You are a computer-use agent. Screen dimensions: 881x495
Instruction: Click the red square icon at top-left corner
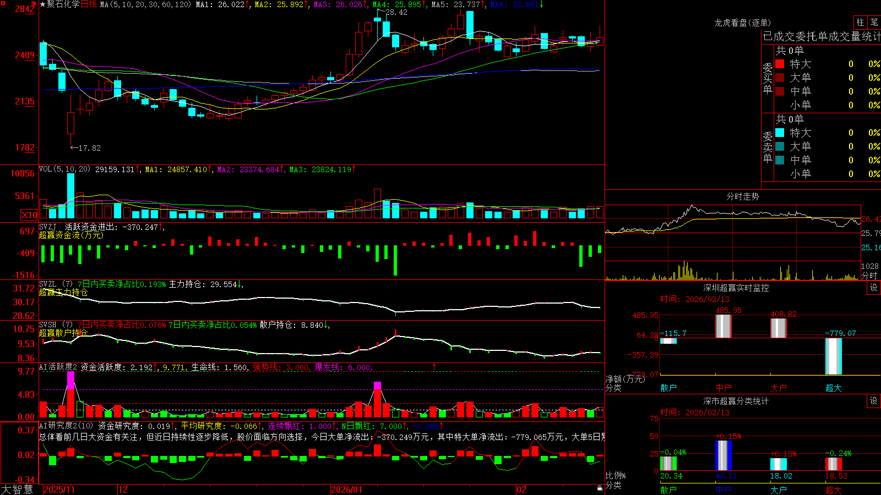3,3
